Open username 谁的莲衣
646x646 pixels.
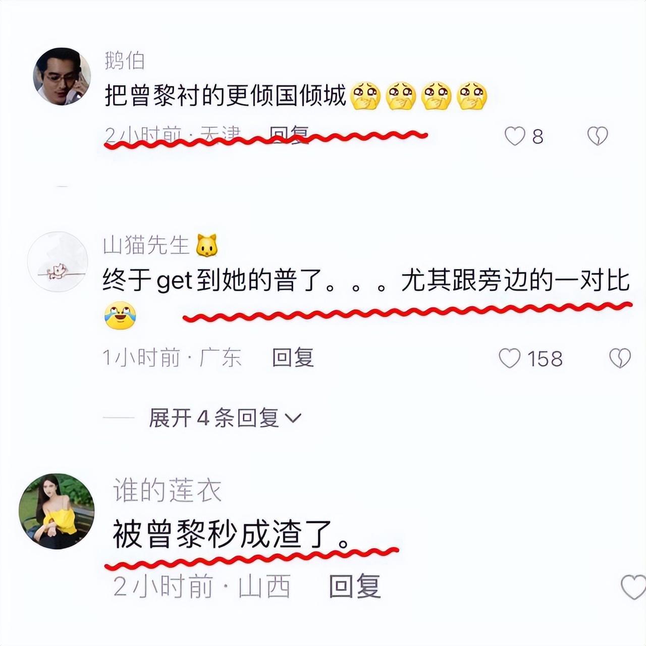(x=167, y=490)
